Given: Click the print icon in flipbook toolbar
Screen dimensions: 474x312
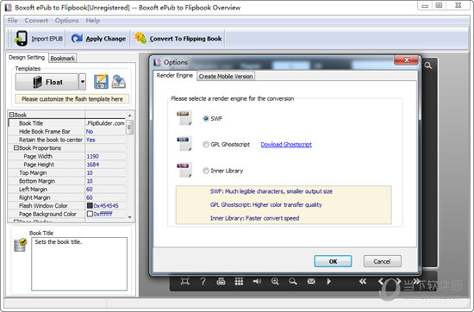Looking at the screenshot, I should (221, 282).
